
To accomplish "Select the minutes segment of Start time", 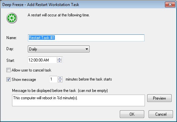I will (35, 60).
